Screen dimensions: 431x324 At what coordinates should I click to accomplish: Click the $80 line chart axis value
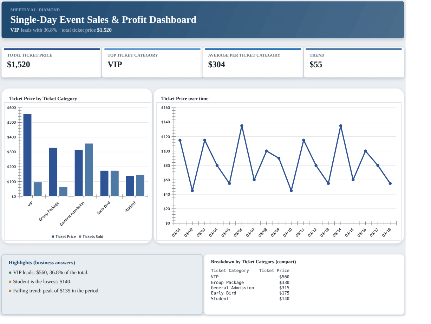[x=166, y=165]
